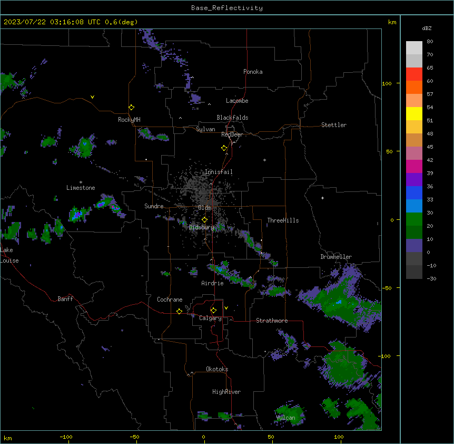Select the Drumheller label
The image size is (454, 444).
pos(336,257)
